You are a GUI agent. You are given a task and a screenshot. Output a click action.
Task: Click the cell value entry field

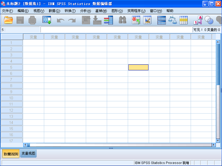pyautogui.click(x=116, y=30)
